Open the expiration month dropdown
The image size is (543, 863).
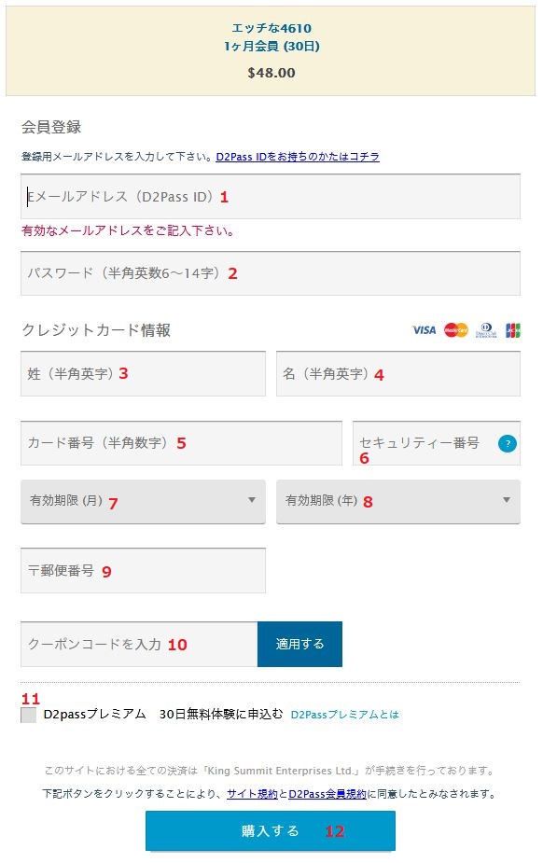point(143,501)
